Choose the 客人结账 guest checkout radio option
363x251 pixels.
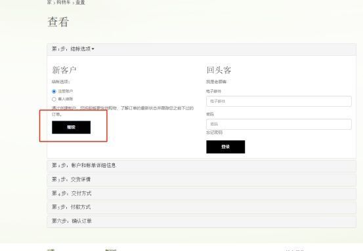(x=54, y=99)
